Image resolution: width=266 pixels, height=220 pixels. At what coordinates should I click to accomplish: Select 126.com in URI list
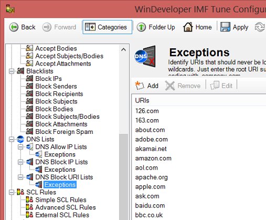[x=147, y=111]
